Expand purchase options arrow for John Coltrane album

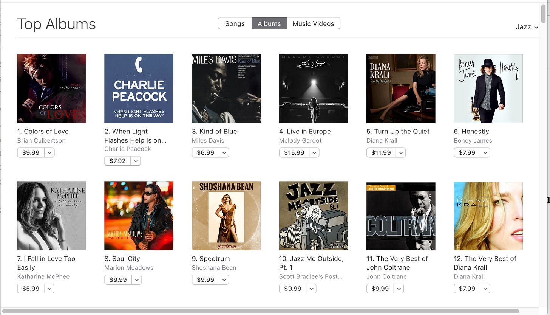[399, 289]
